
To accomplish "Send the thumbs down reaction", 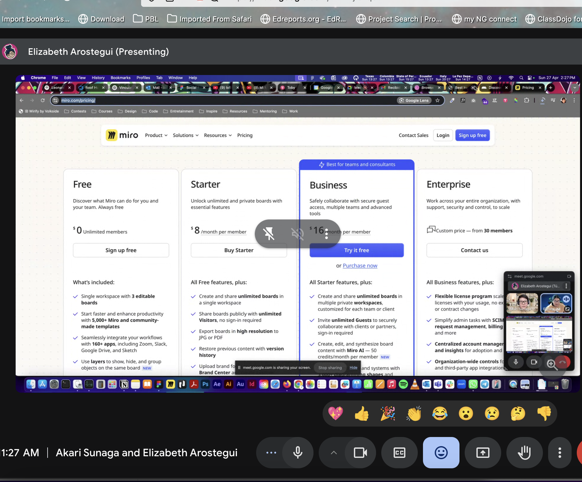I will [544, 414].
